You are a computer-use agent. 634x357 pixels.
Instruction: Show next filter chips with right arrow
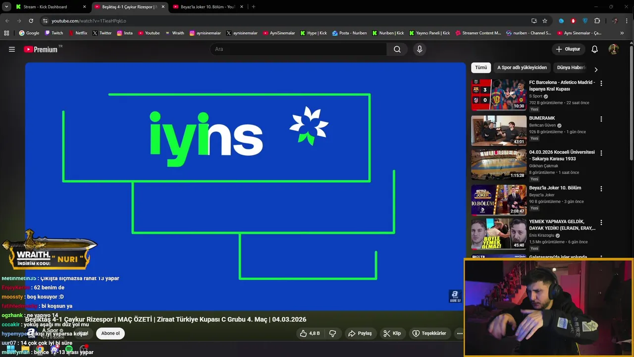point(596,69)
